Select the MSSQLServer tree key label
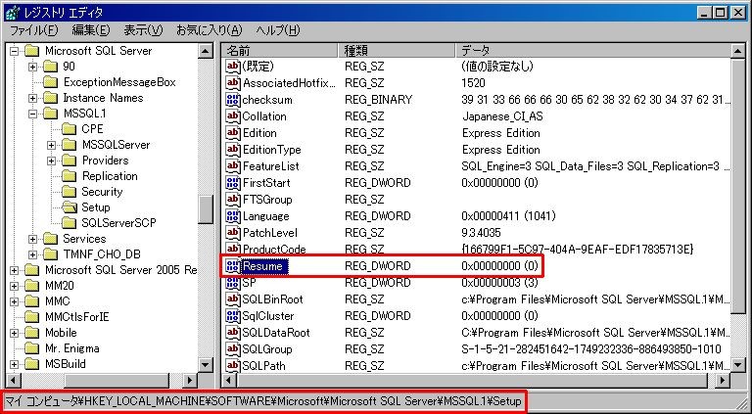The width and height of the screenshot is (752, 414). (x=116, y=145)
